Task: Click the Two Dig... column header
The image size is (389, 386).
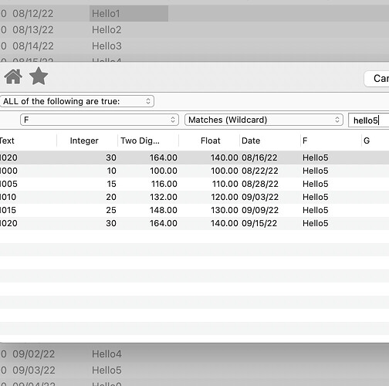Action: coord(140,141)
